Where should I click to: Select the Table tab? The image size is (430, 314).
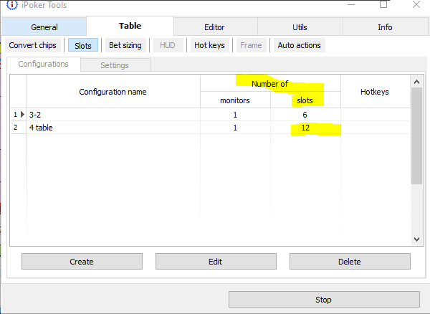click(x=130, y=26)
